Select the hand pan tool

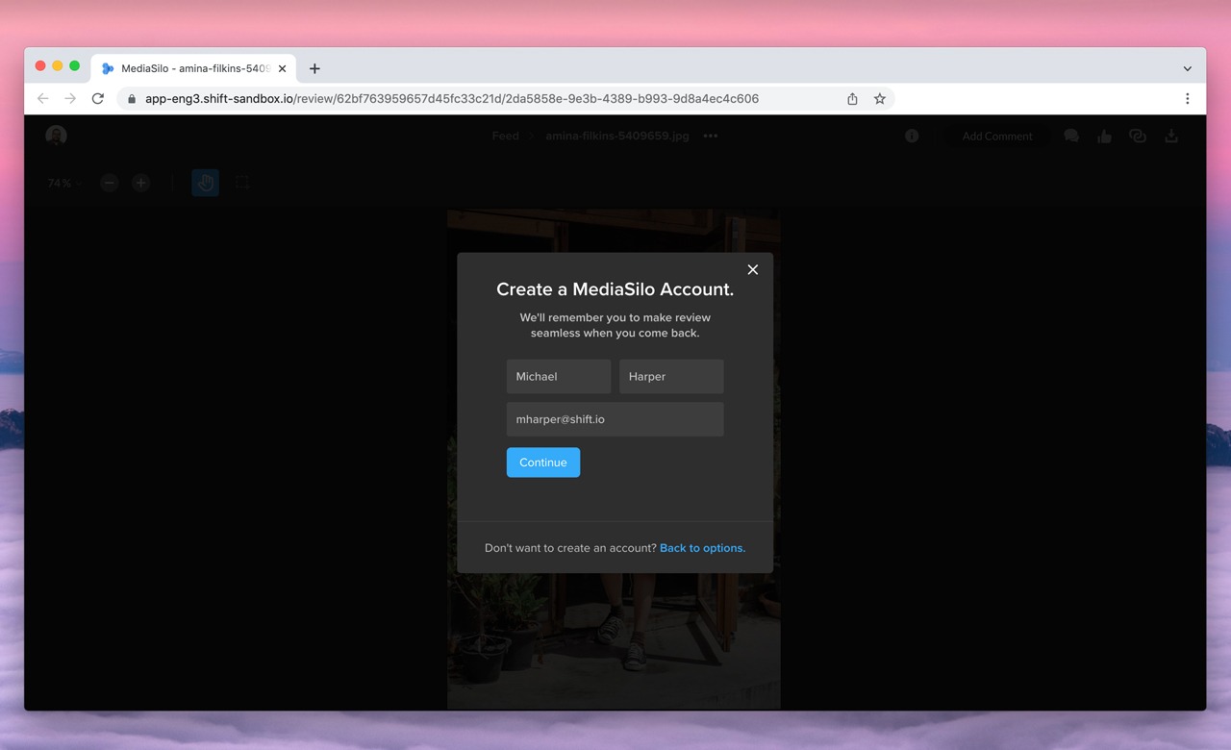coord(205,183)
